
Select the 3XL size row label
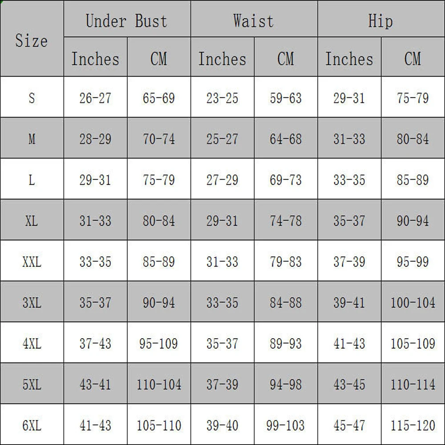31,303
